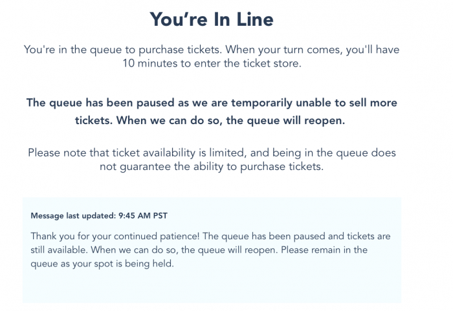Click the word "You're" in the main heading
The height and width of the screenshot is (311, 453).
point(179,19)
